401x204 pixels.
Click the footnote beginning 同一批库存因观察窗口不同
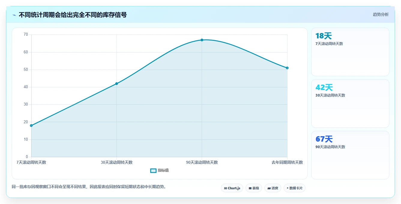pos(89,187)
